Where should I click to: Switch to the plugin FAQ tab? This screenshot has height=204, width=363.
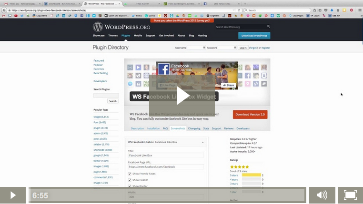pos(165,128)
